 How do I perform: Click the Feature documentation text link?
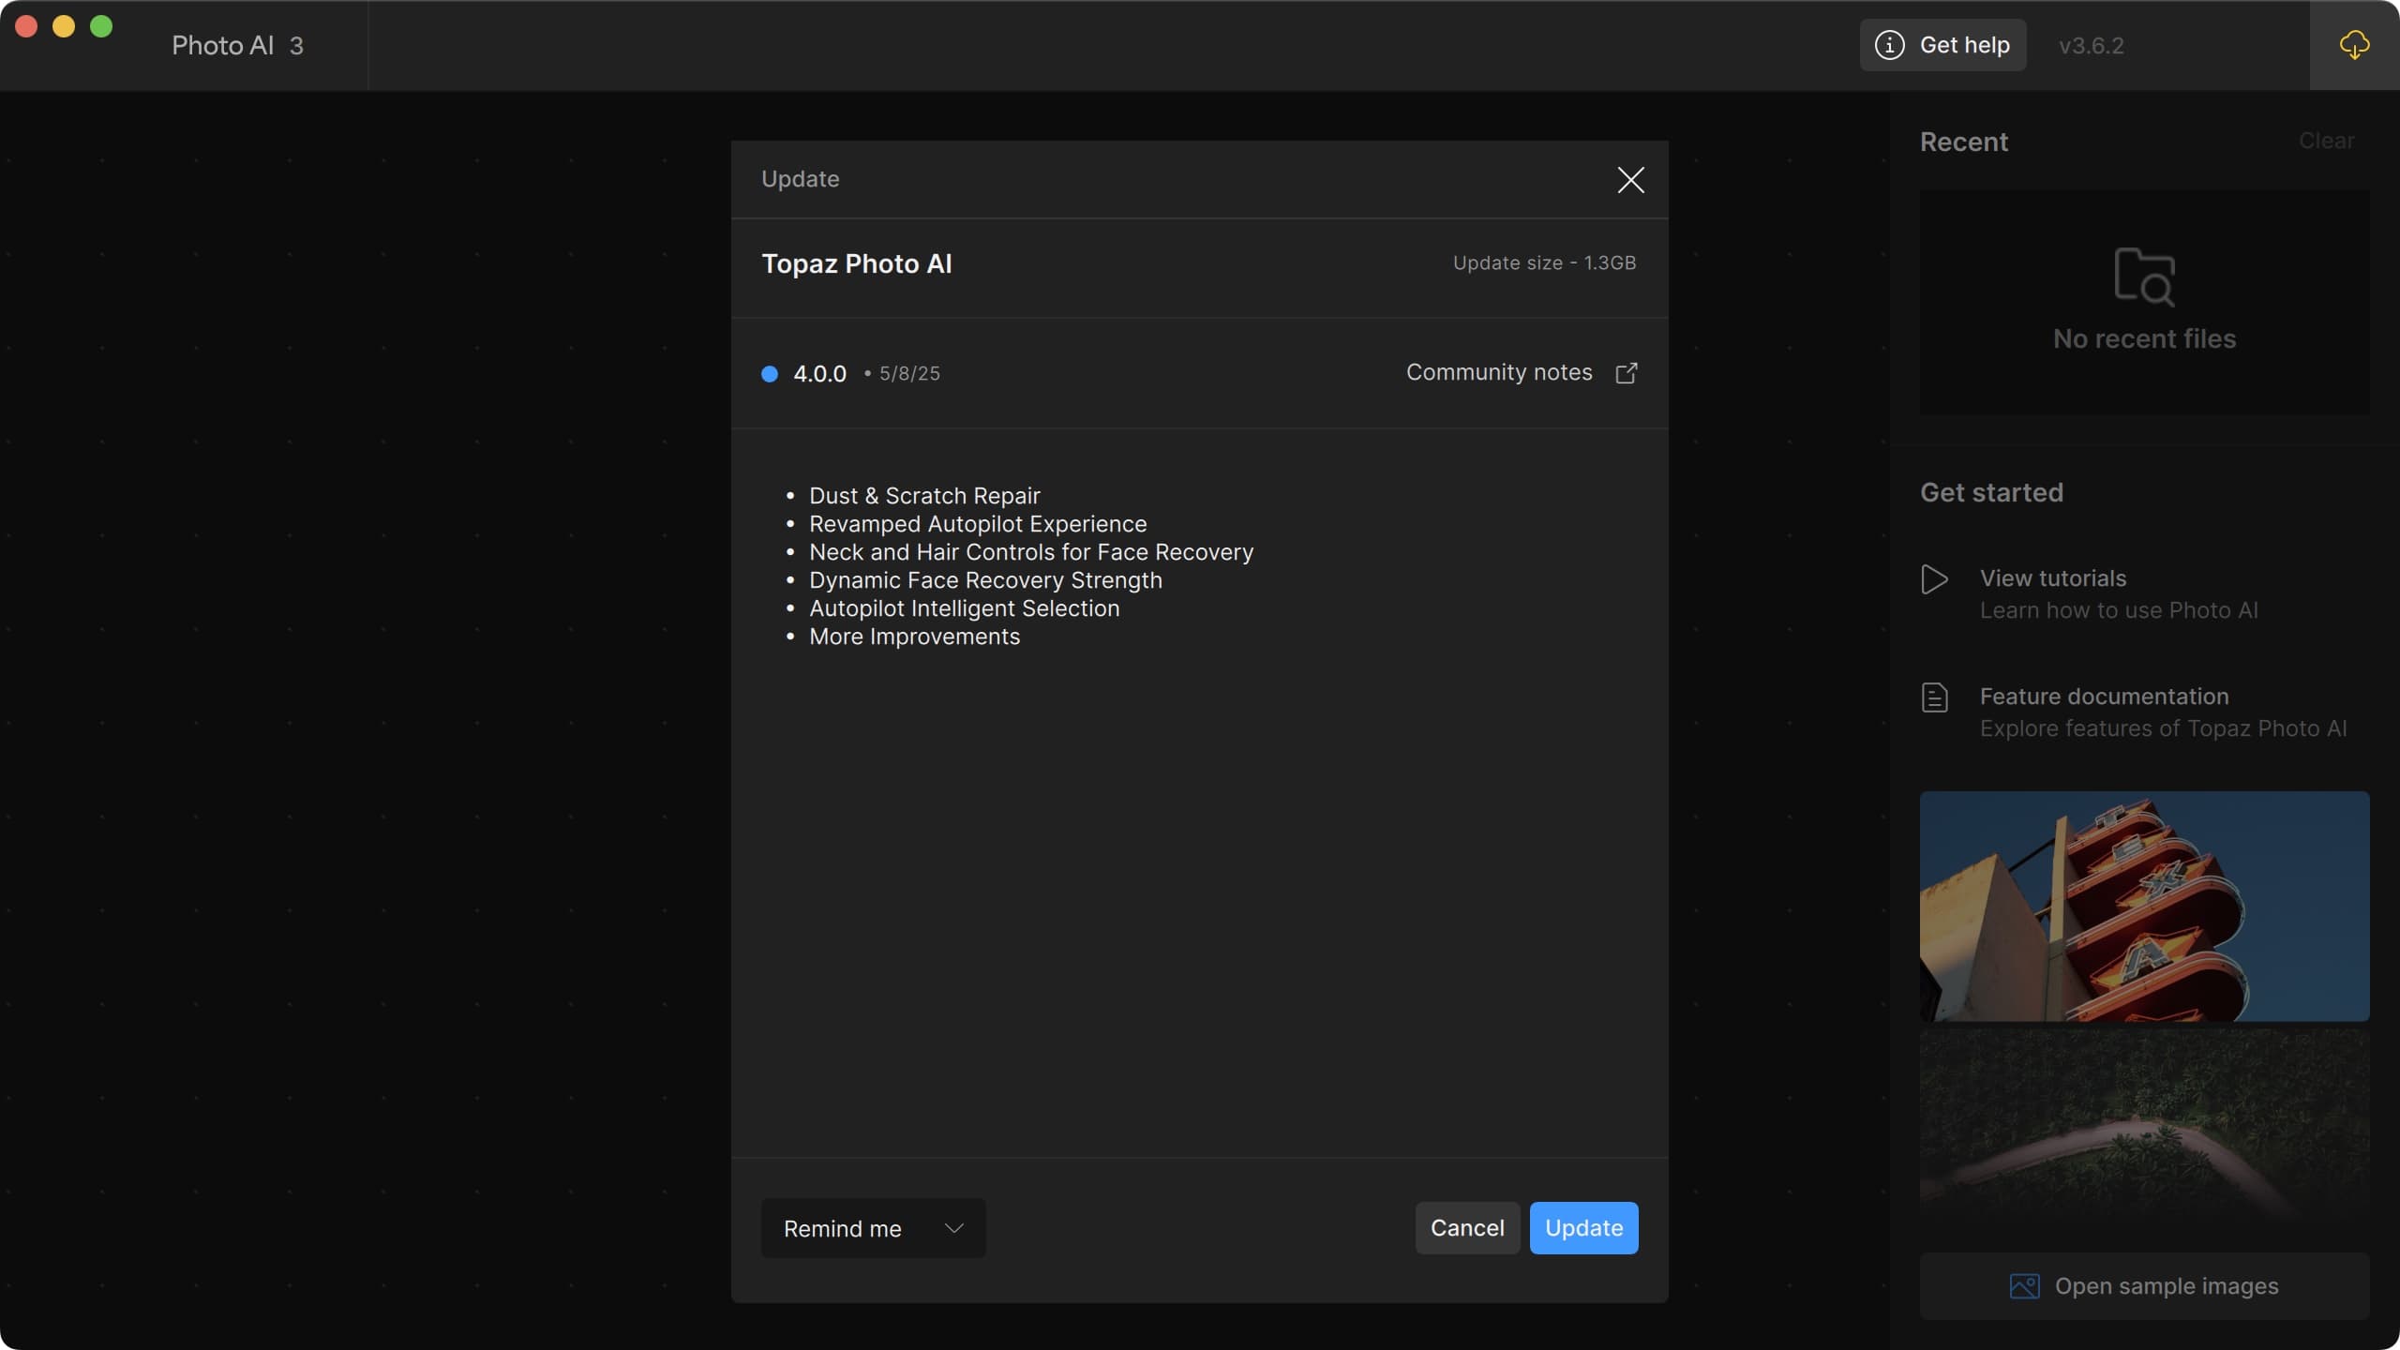tap(2104, 697)
